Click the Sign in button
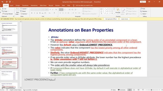Image resolution: width=163 pixels, height=91 pixels. 143,2
